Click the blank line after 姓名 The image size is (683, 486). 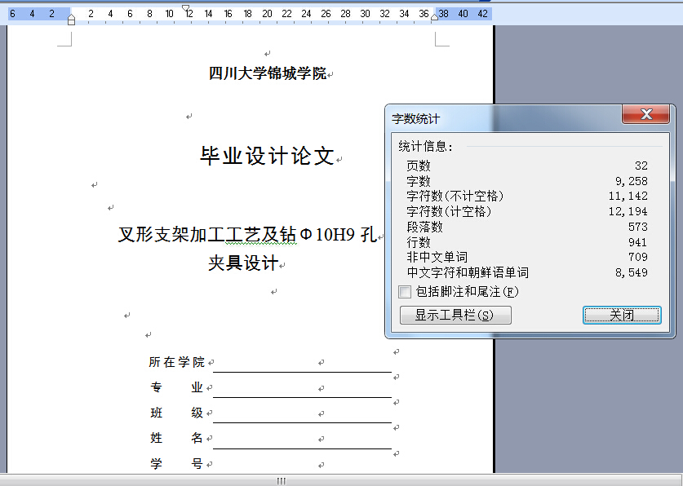coord(302,440)
